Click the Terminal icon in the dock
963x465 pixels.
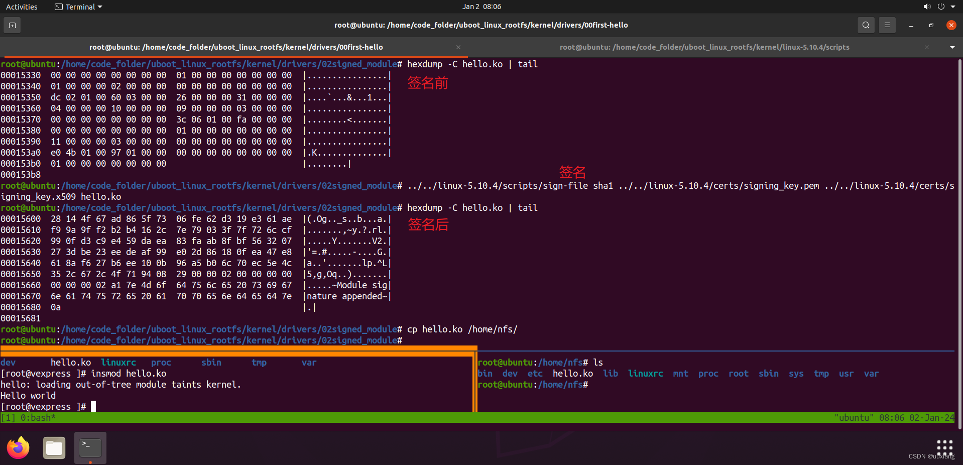point(90,447)
